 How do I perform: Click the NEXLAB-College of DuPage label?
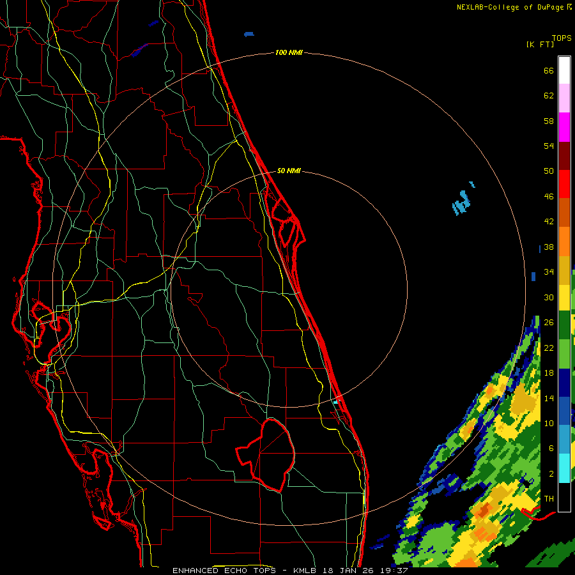[514, 7]
